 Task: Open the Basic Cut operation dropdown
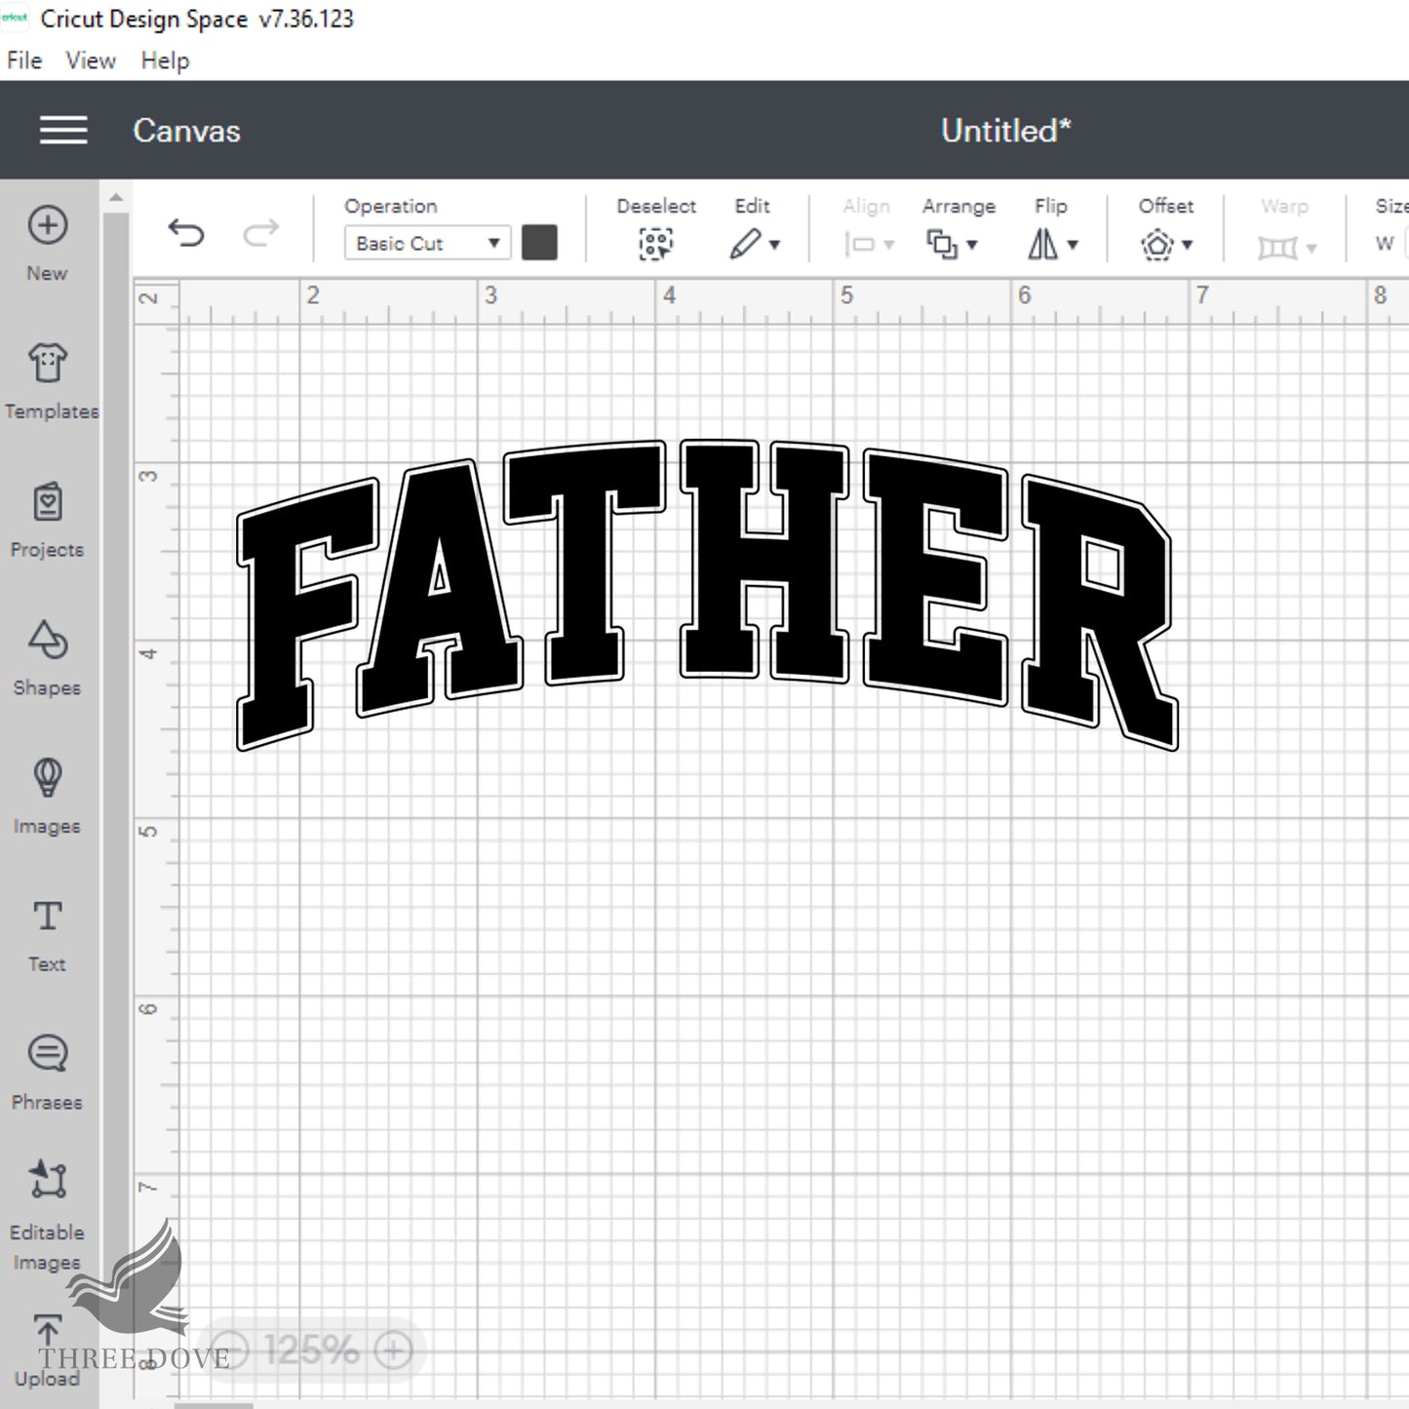(426, 243)
